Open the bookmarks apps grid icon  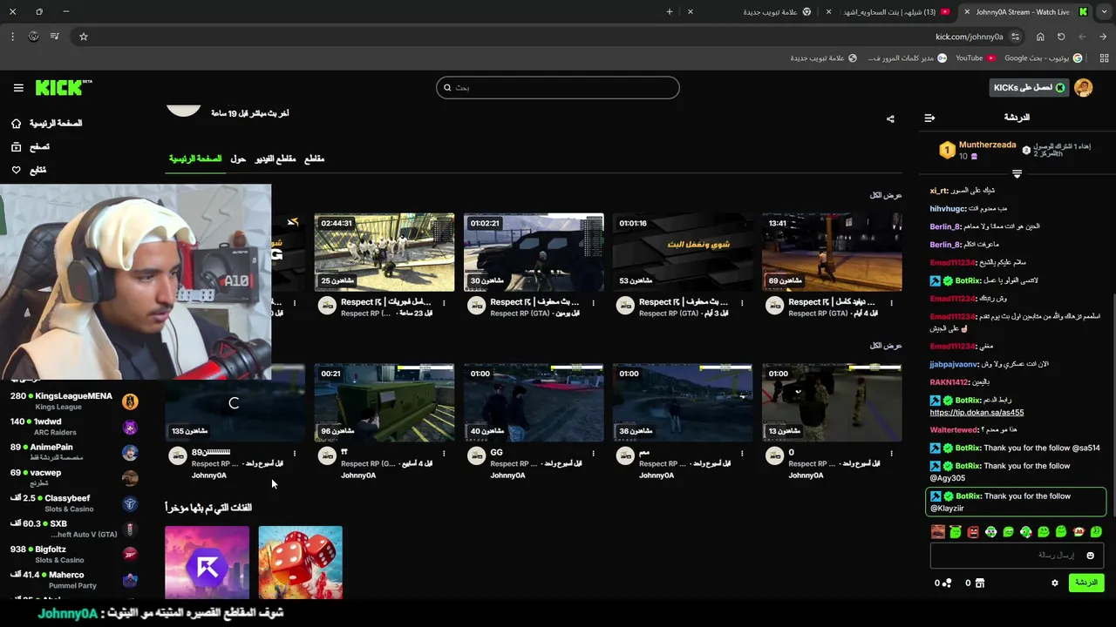coord(1104,58)
